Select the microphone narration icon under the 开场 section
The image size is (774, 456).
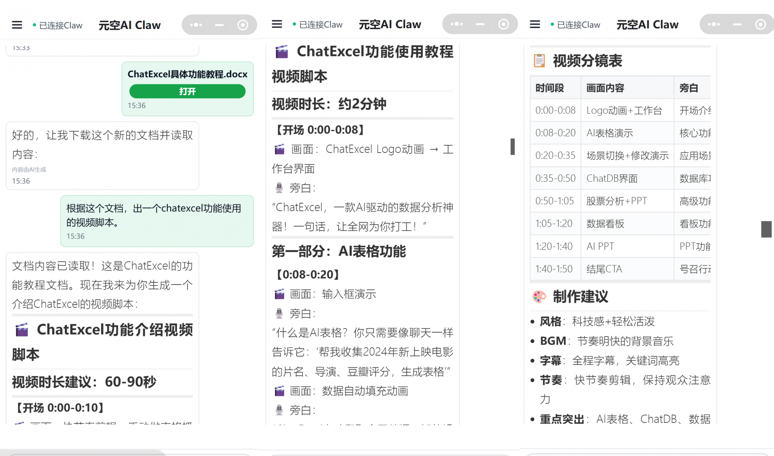279,187
